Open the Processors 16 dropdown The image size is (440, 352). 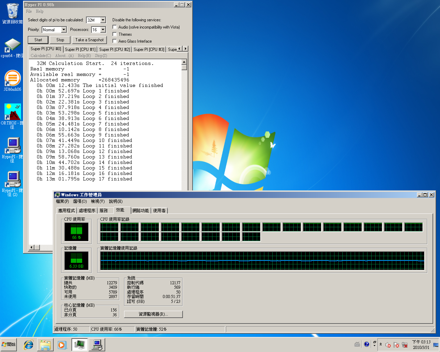pos(103,30)
